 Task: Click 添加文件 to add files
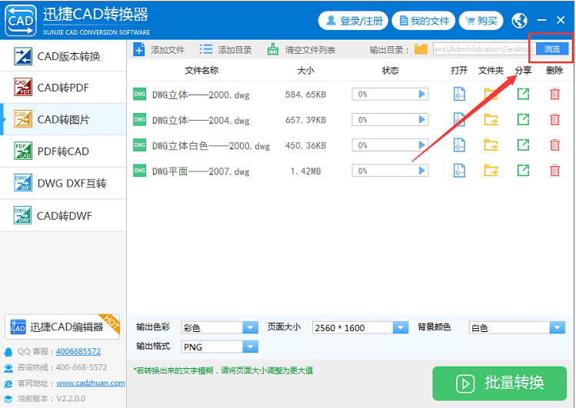[x=158, y=49]
